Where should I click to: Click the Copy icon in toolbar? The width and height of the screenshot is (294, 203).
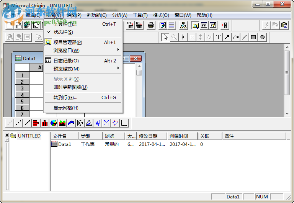click(275, 25)
